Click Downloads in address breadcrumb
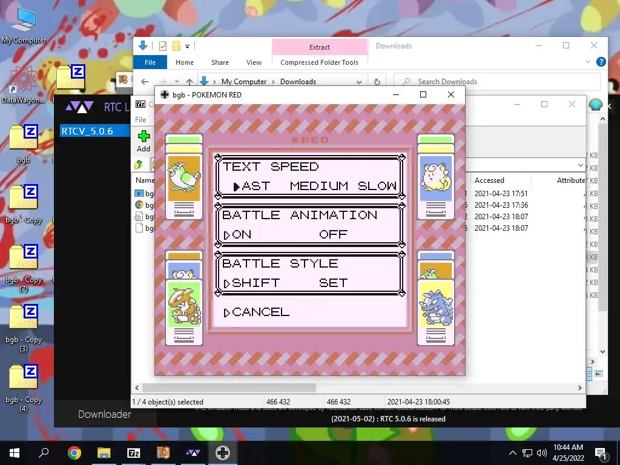 [298, 82]
